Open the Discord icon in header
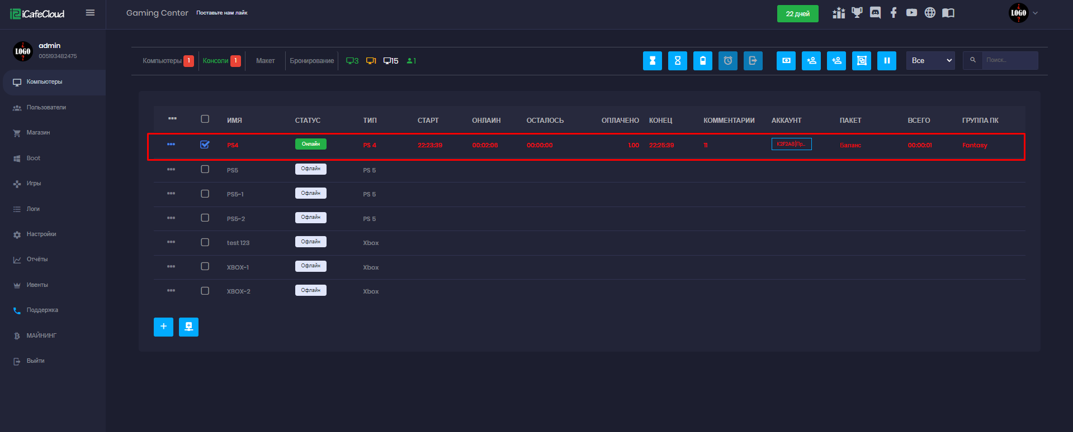The height and width of the screenshot is (432, 1073). (875, 13)
